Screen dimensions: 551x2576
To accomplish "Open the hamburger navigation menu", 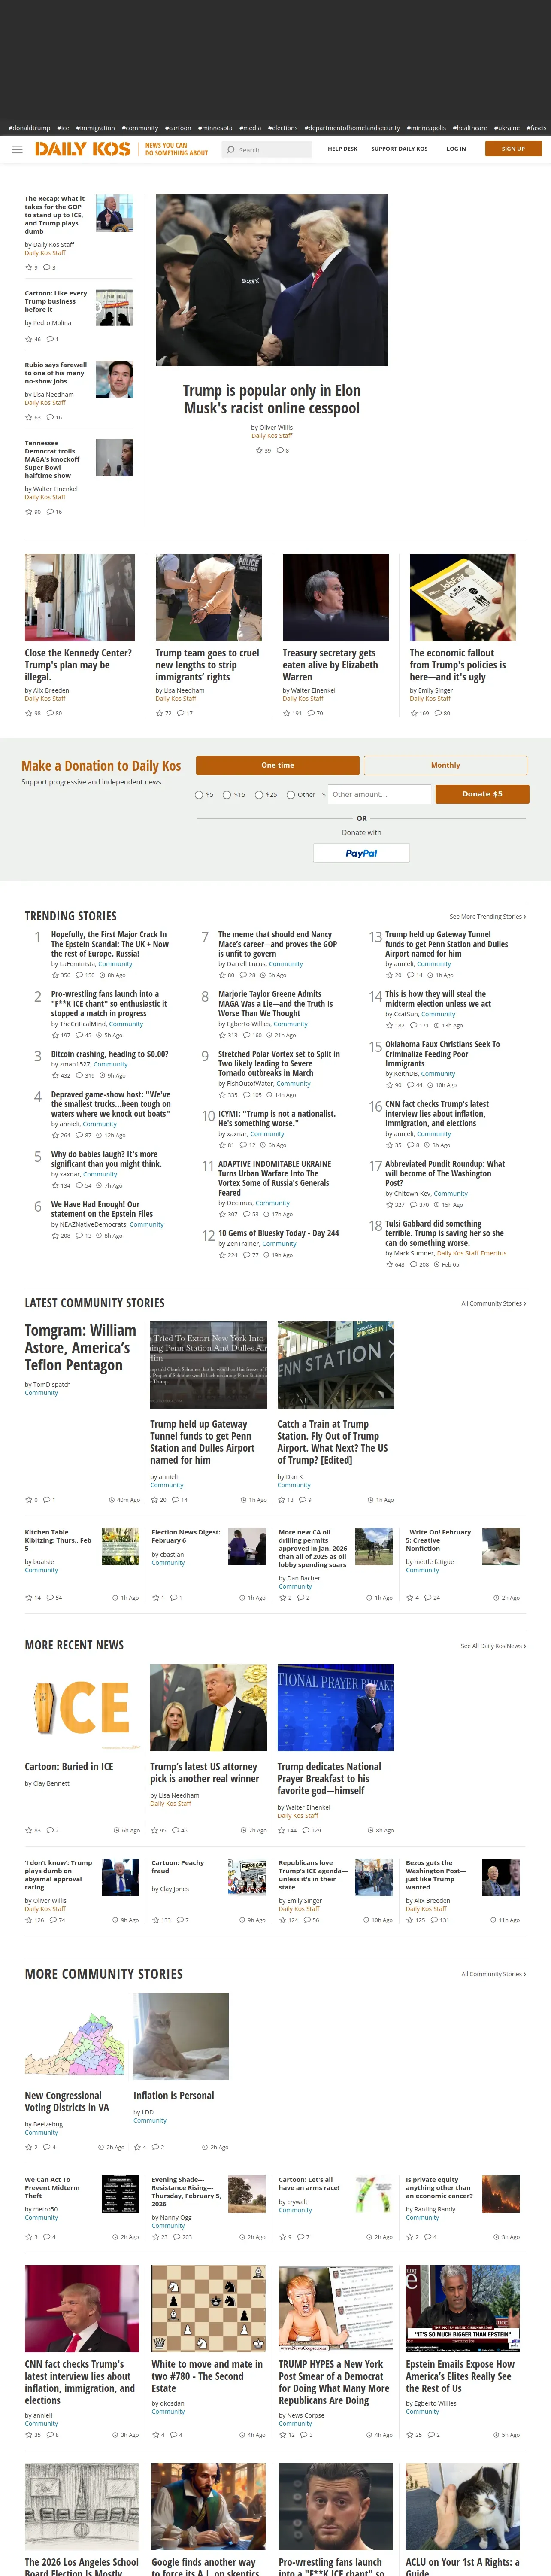I will coord(17,149).
